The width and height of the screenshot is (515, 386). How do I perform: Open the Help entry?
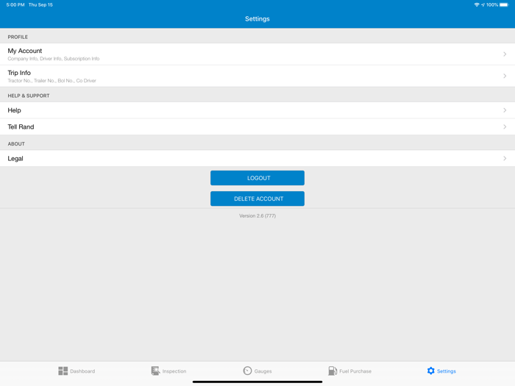point(257,110)
